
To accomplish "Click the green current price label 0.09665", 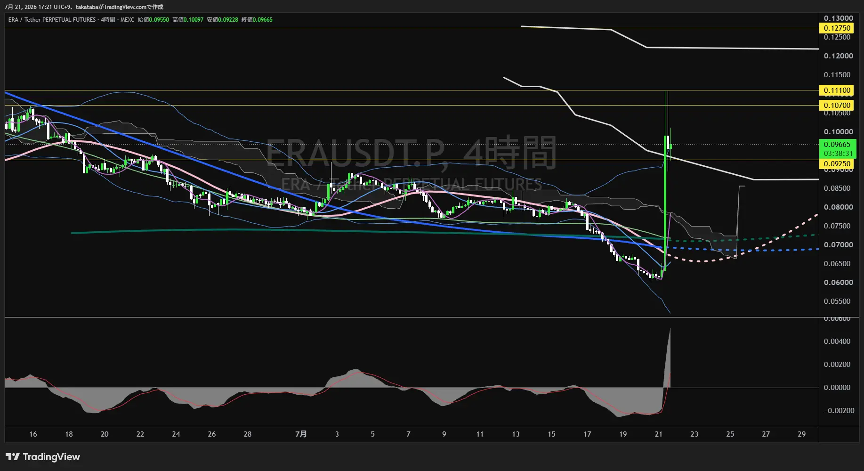I will point(837,145).
